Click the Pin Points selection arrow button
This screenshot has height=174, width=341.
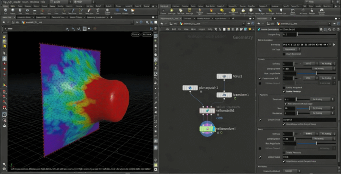(x=334, y=45)
